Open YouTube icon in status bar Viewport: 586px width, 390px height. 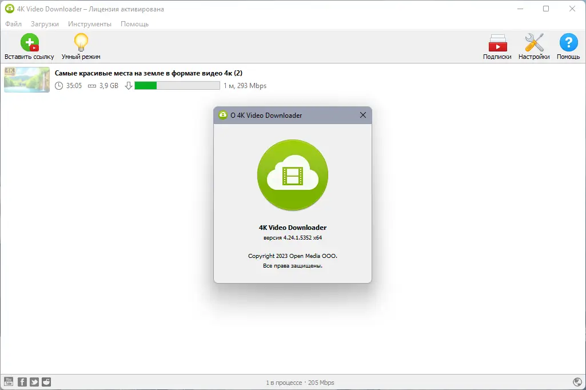pyautogui.click(x=9, y=382)
